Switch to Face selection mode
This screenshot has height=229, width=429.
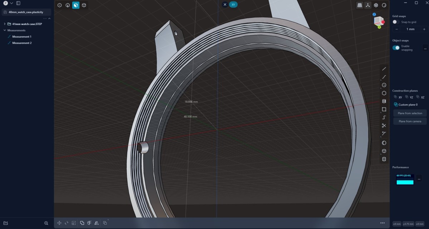pyautogui.click(x=76, y=5)
